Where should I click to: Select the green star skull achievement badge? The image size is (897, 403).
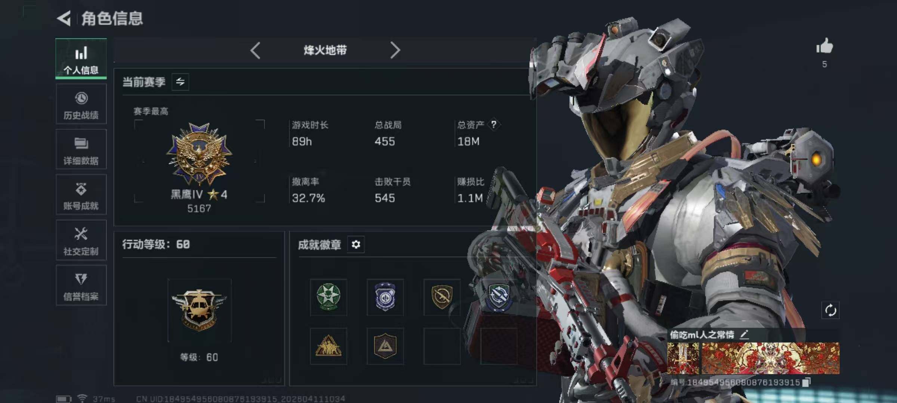click(x=329, y=297)
